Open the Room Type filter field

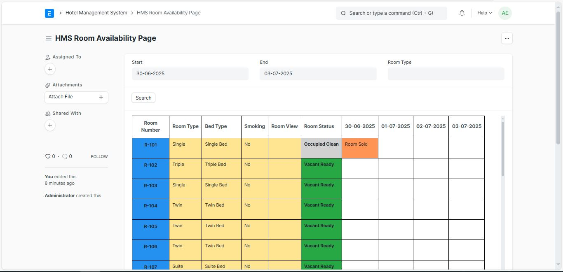446,74
